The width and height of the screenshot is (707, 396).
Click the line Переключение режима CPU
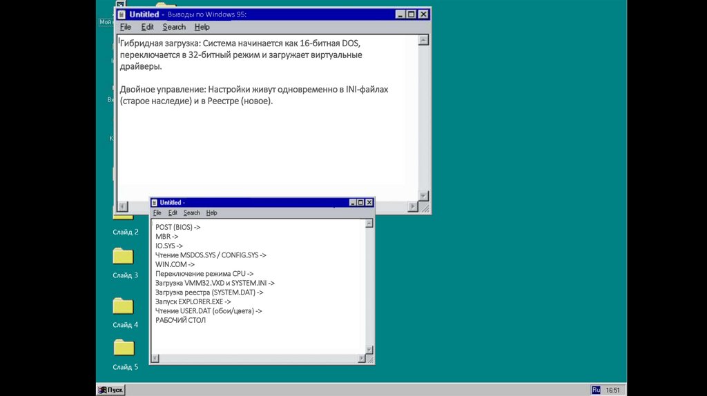(204, 273)
